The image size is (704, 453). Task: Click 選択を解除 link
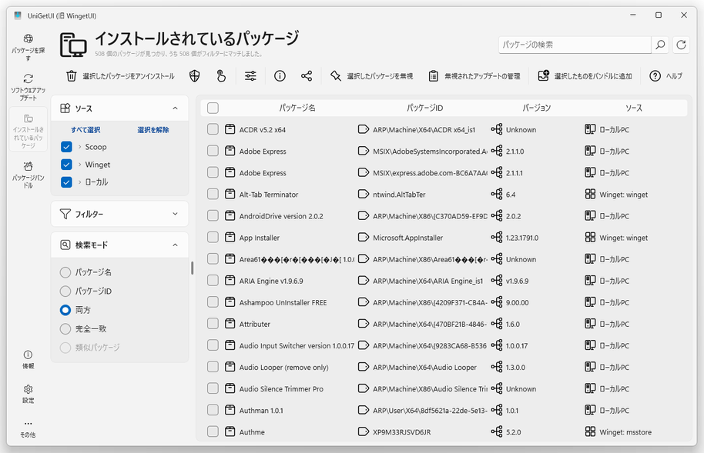click(x=153, y=130)
